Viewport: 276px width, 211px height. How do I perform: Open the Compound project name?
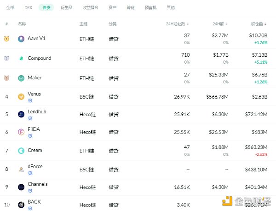tap(40, 58)
